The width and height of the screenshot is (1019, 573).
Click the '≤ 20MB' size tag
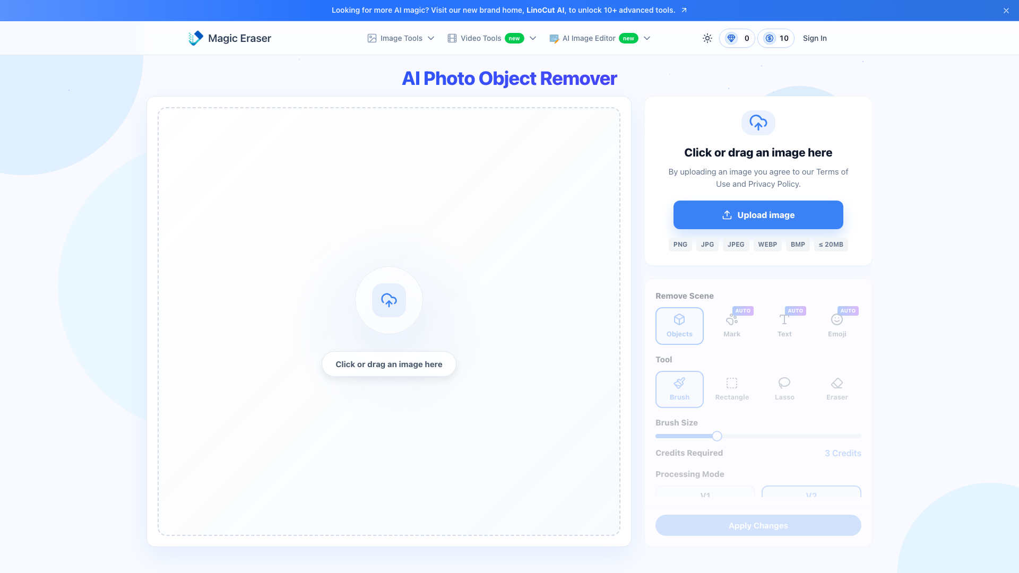831,245
